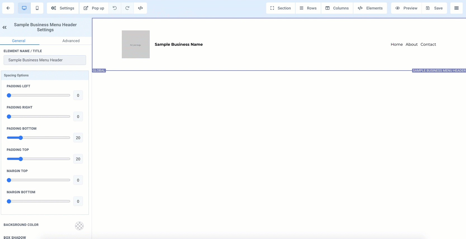Adjust the Padding Bottom slider
466x239 pixels.
pos(39,138)
